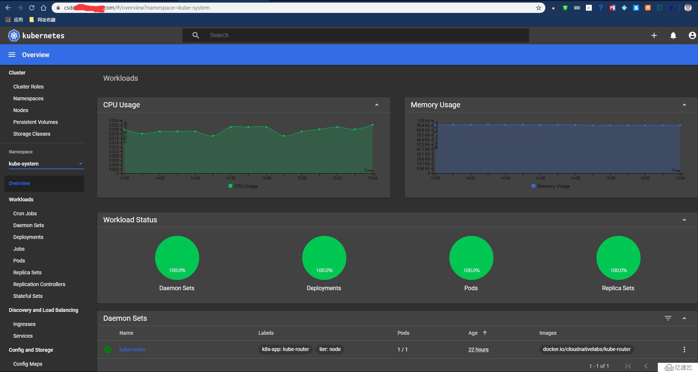Click the Daemon Sets 100% pie chart
698x372 pixels.
click(177, 258)
